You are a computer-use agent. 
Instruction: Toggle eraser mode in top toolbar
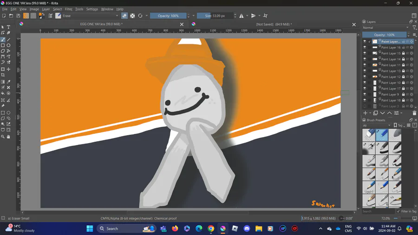click(124, 16)
